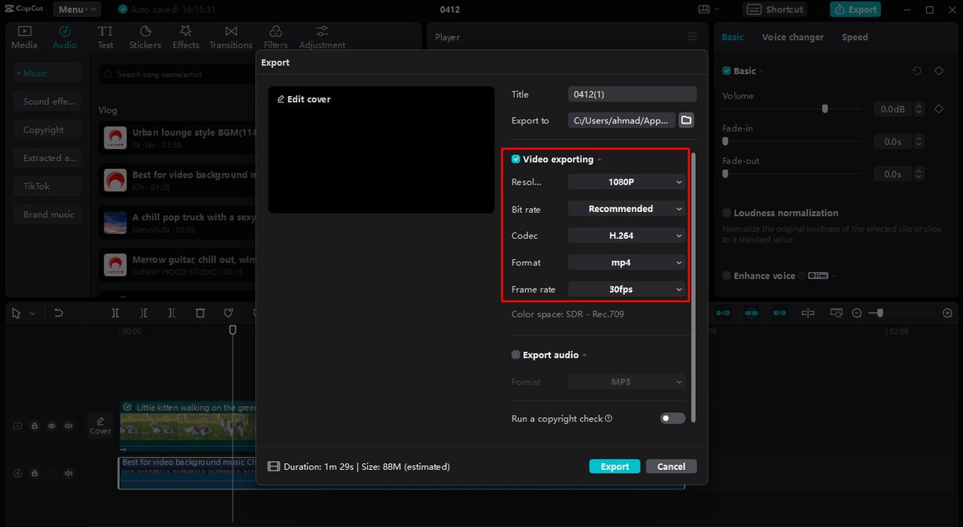
Task: Click the Delete right trim icon
Action: tap(172, 313)
